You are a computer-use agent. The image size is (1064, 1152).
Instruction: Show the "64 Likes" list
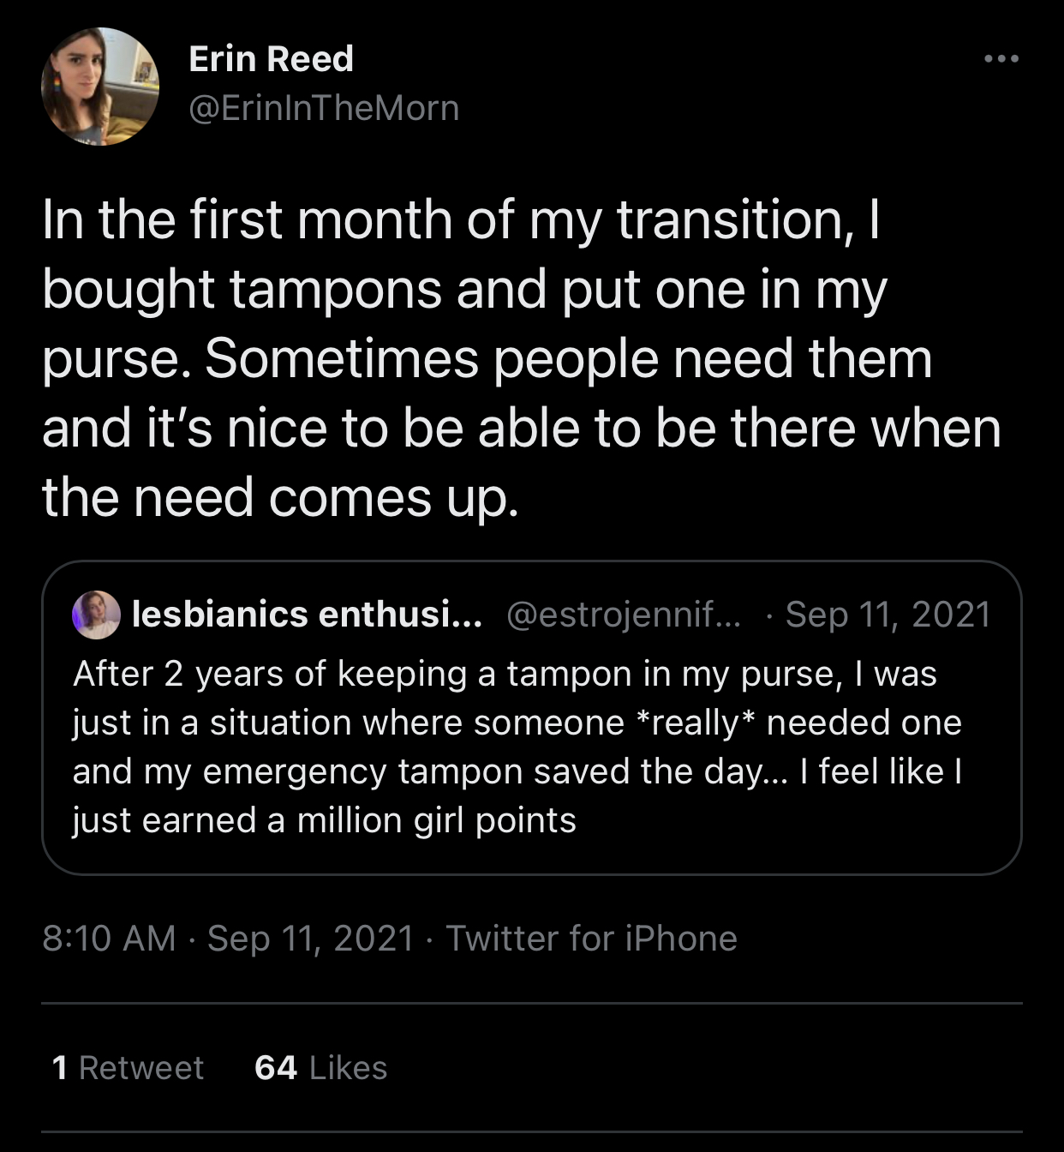[321, 1068]
